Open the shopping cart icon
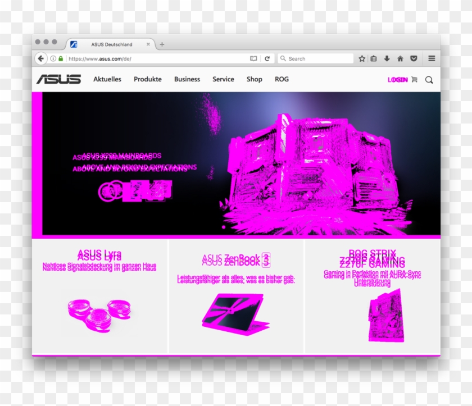This screenshot has width=472, height=406. tap(415, 79)
